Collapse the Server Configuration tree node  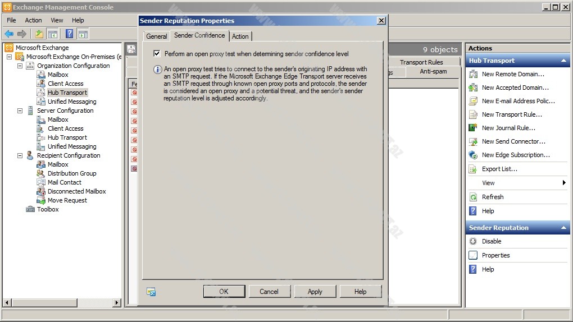(20, 111)
